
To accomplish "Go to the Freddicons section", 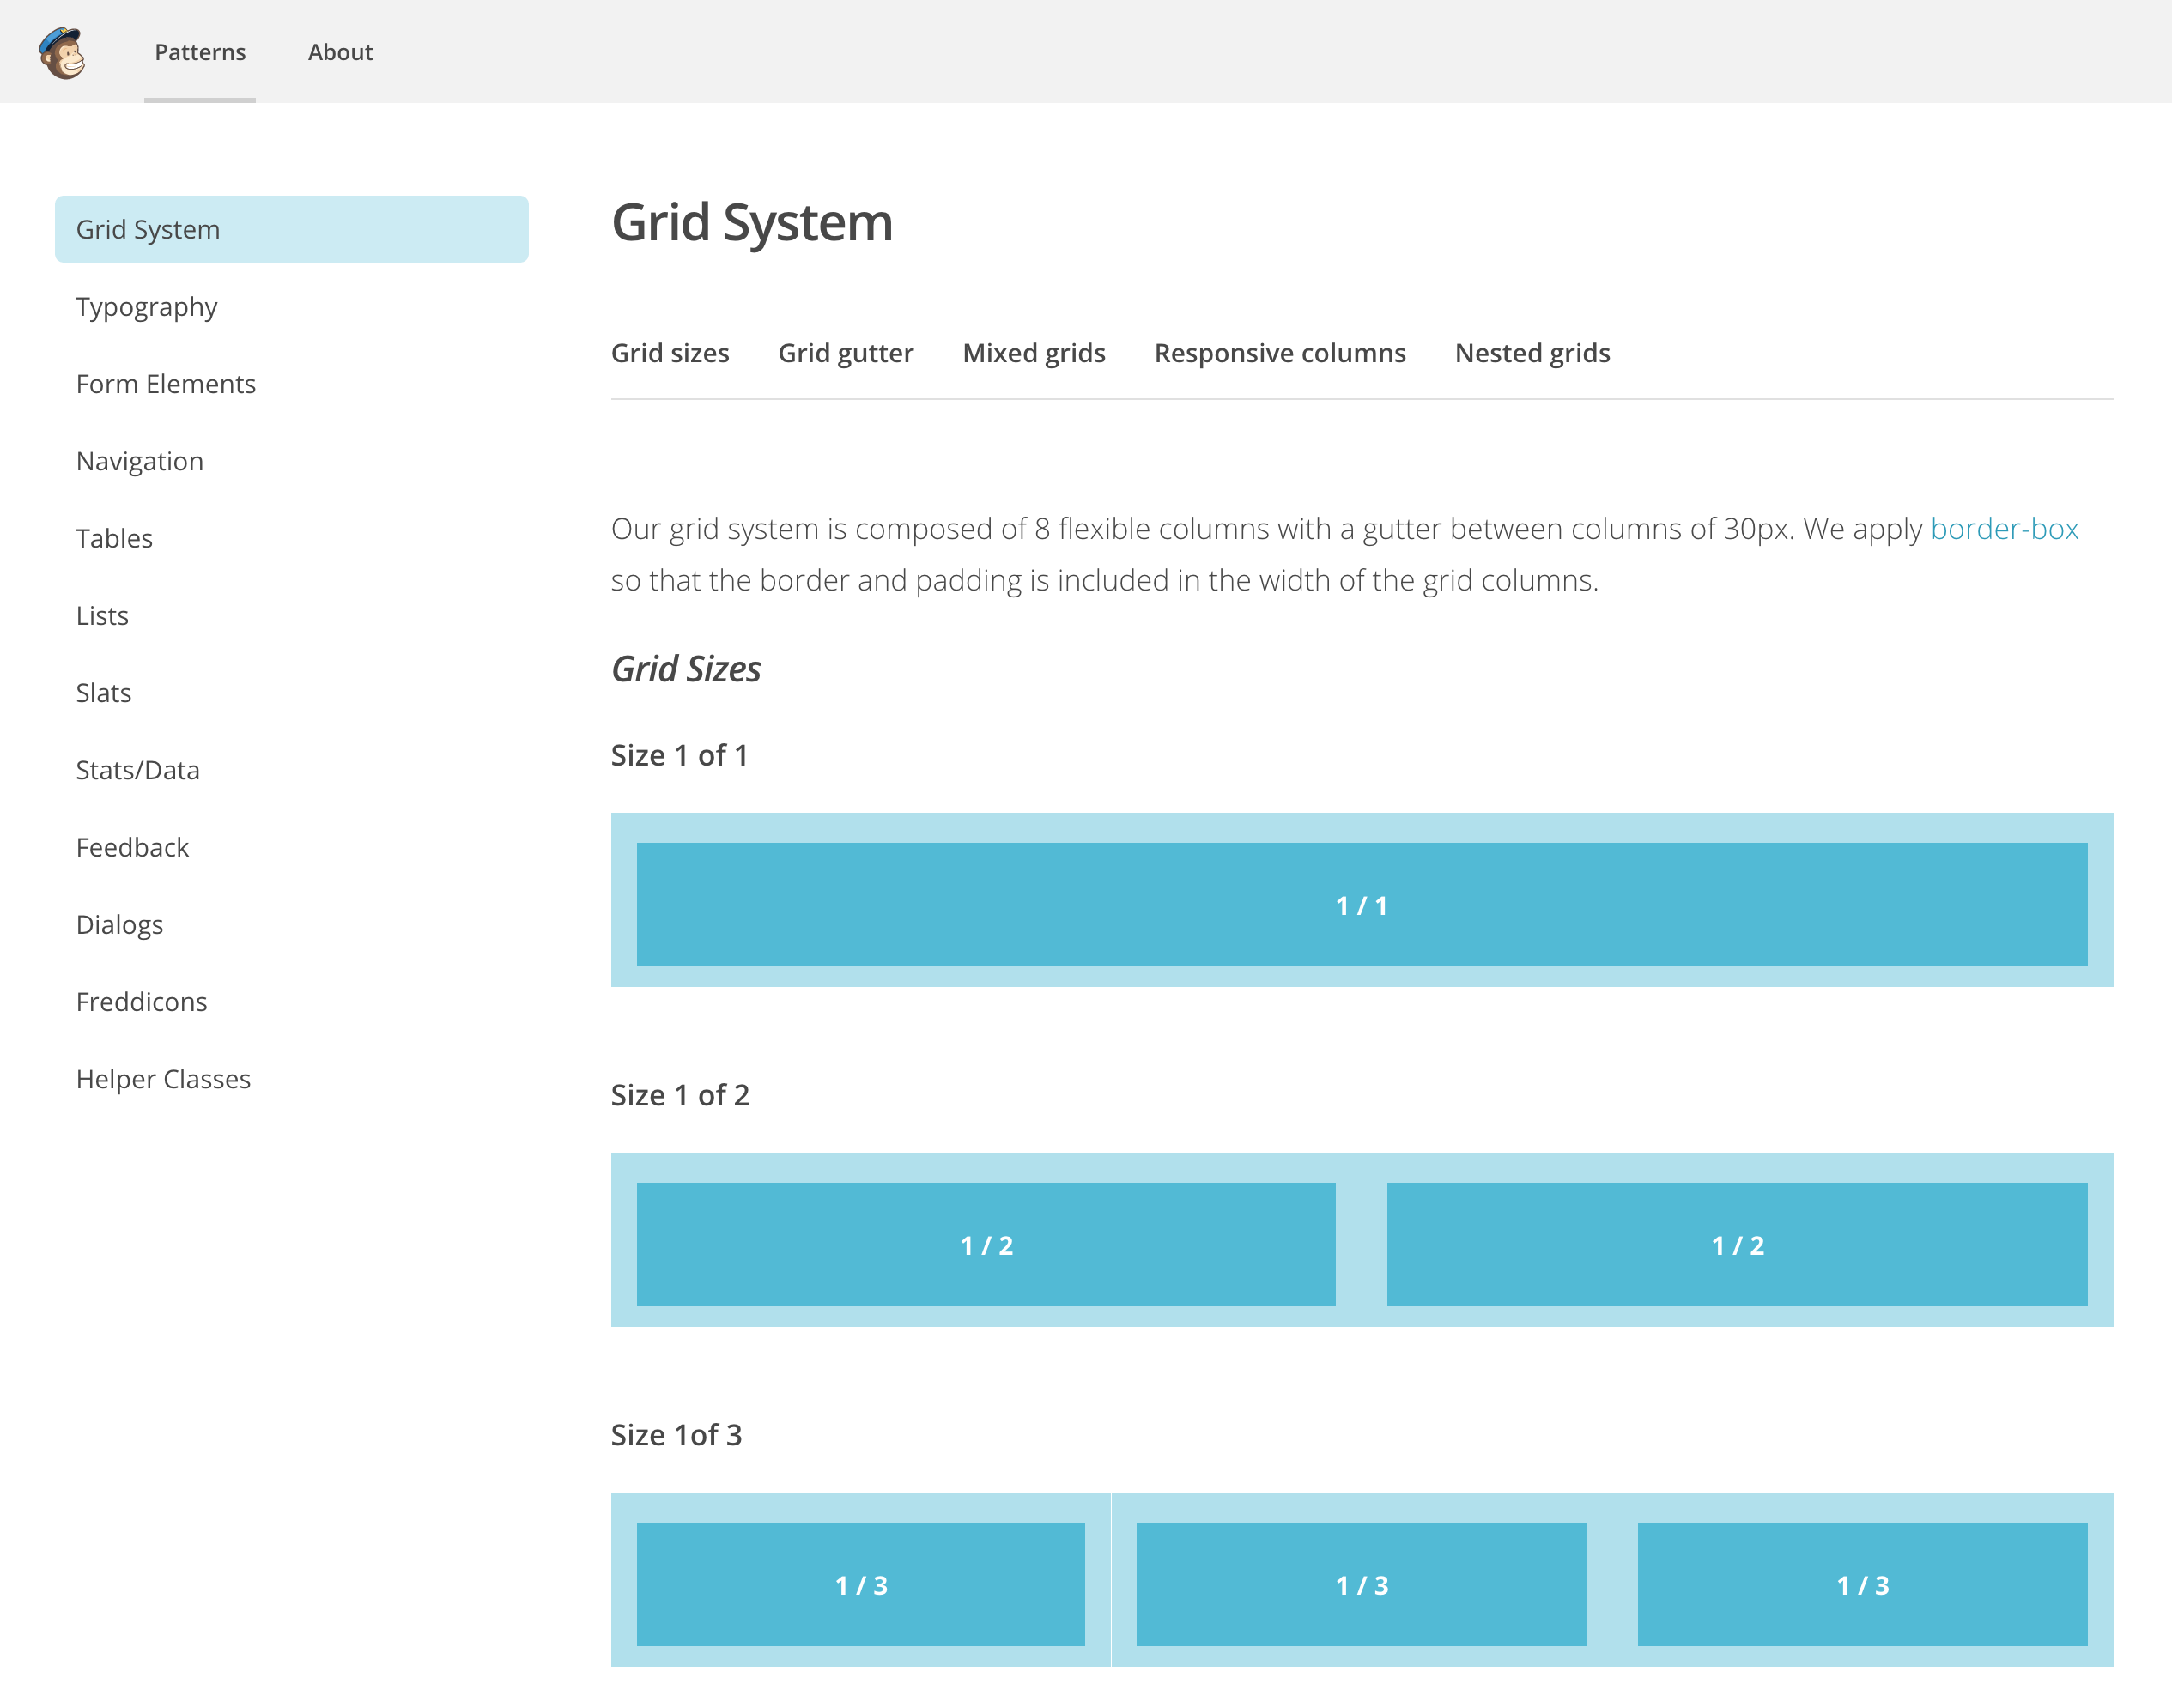I will click(x=141, y=1002).
